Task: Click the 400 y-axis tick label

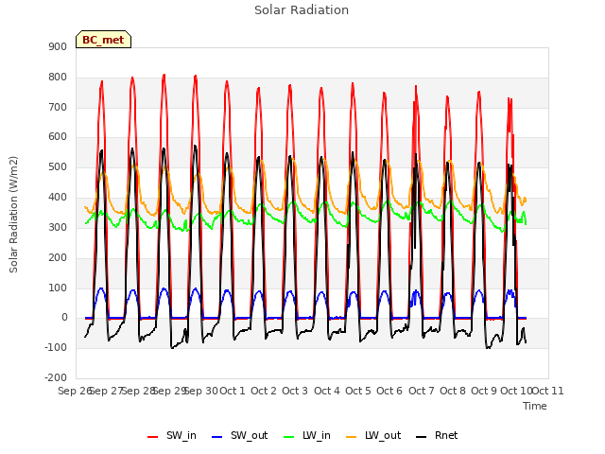Action: click(x=58, y=197)
